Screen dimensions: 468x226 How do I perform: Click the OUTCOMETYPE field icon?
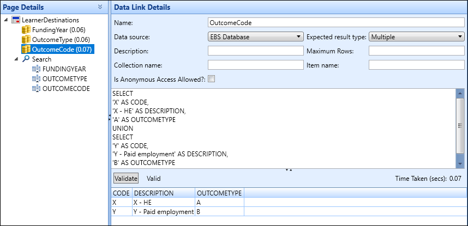pos(36,79)
